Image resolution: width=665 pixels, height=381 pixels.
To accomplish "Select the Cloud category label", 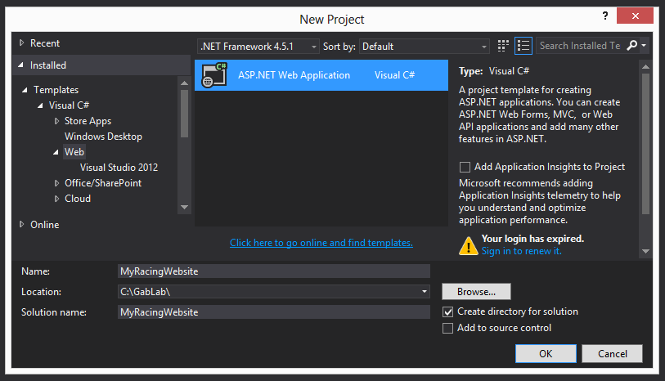I will (x=78, y=199).
